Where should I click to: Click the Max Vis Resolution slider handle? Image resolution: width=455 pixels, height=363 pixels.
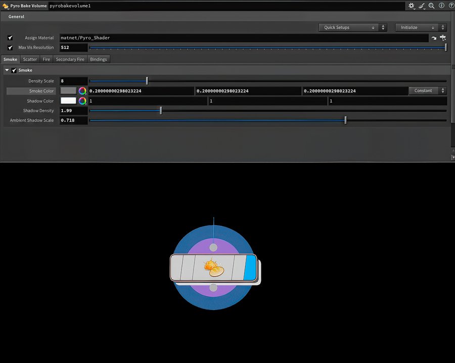coord(446,47)
